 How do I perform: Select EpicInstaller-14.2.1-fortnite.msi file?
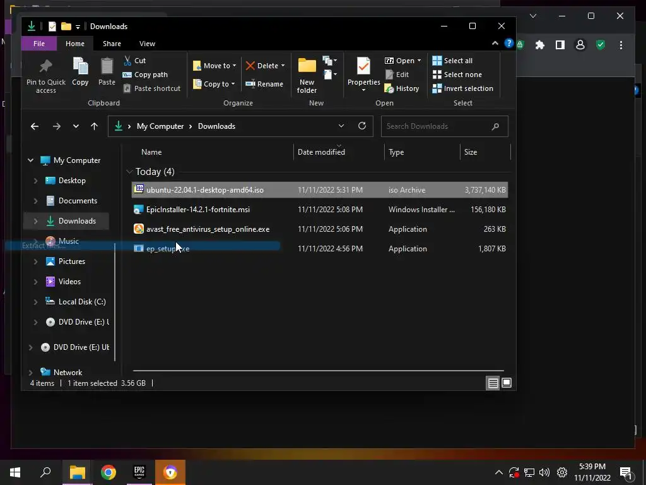320,210
